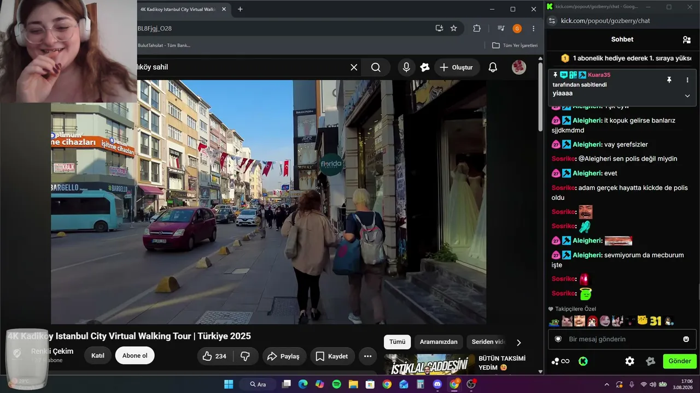
Task: Save the video with Kaydet
Action: (x=332, y=356)
